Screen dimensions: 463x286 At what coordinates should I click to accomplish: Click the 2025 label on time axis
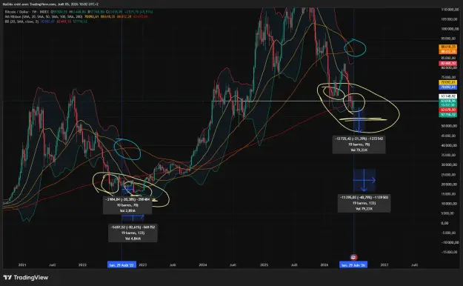click(264, 265)
